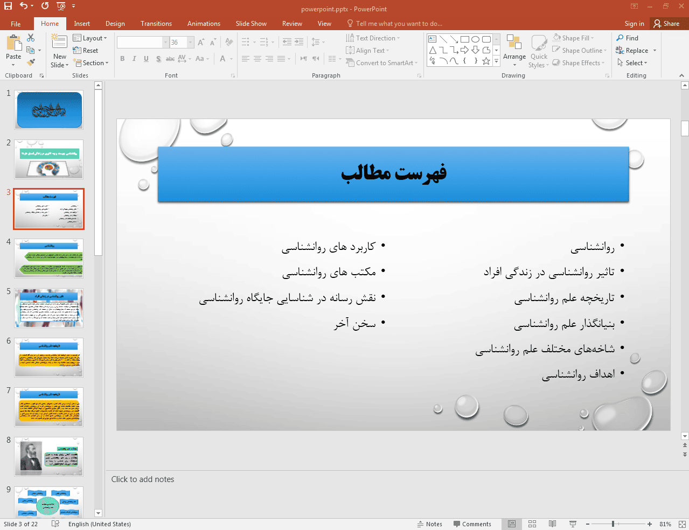The image size is (689, 530).
Task: Select the Format Painter brush
Action: 31,62
